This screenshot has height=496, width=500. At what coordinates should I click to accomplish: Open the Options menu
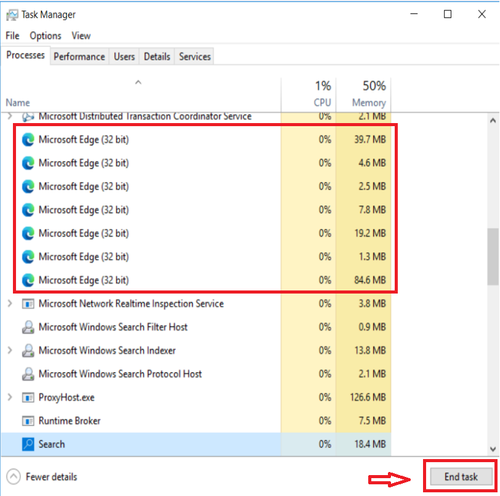tap(46, 36)
